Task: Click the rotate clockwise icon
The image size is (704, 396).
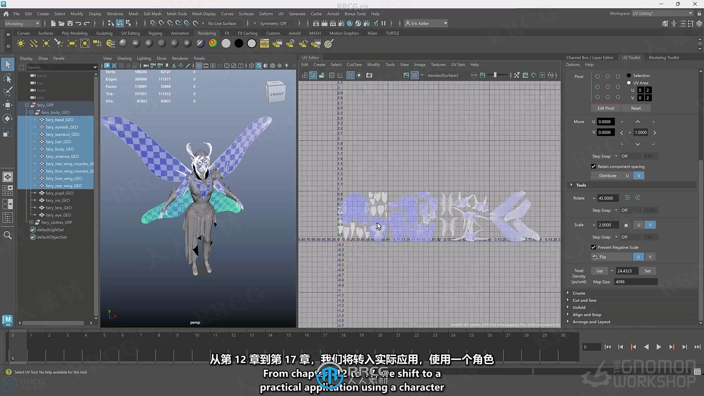Action: (638, 198)
